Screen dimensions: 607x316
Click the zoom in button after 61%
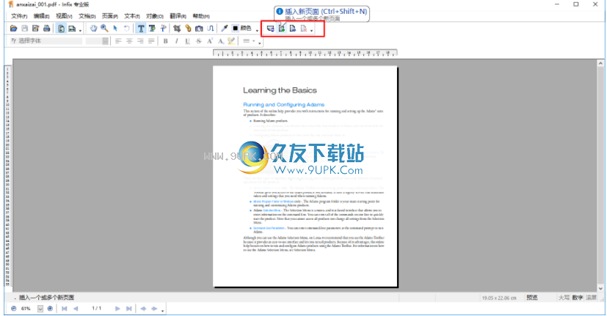(x=50, y=308)
